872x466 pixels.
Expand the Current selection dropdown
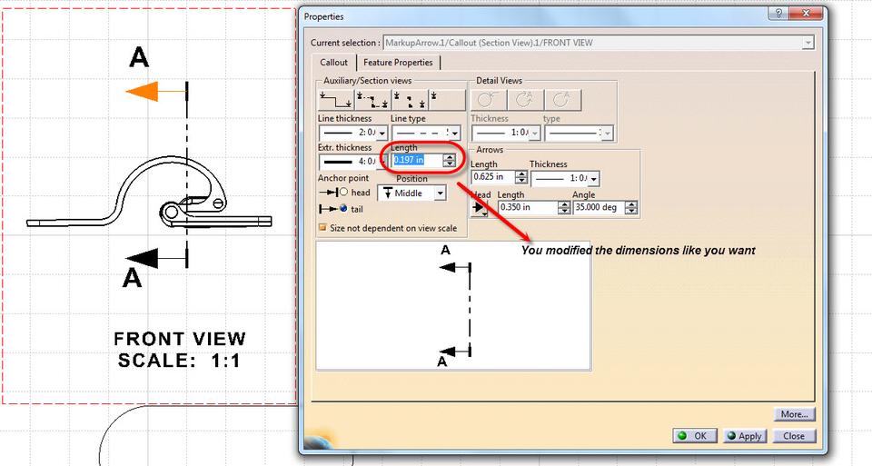click(x=808, y=43)
